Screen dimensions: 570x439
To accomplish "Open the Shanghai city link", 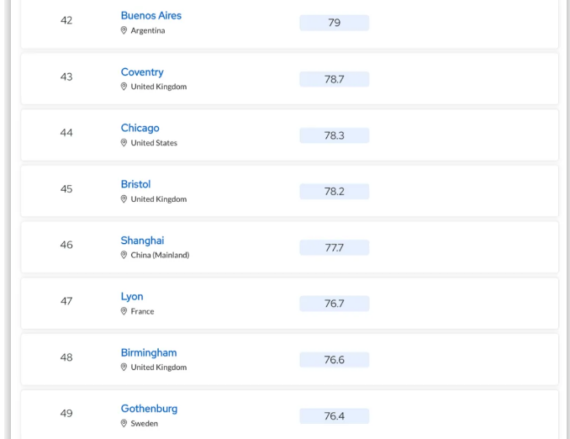I will tap(143, 241).
